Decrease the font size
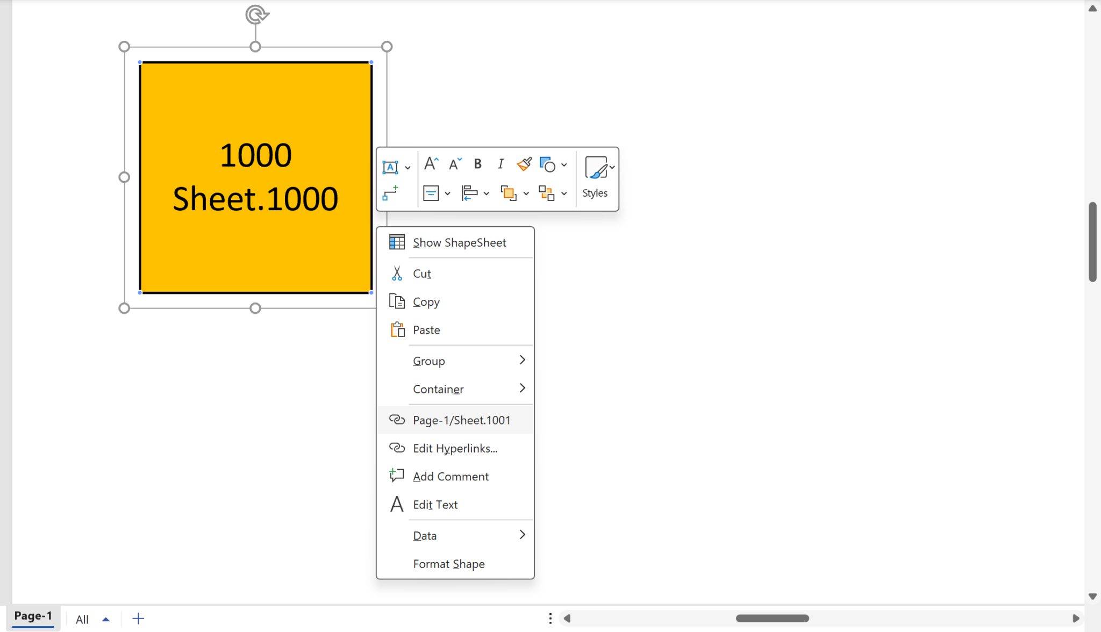 (x=454, y=164)
